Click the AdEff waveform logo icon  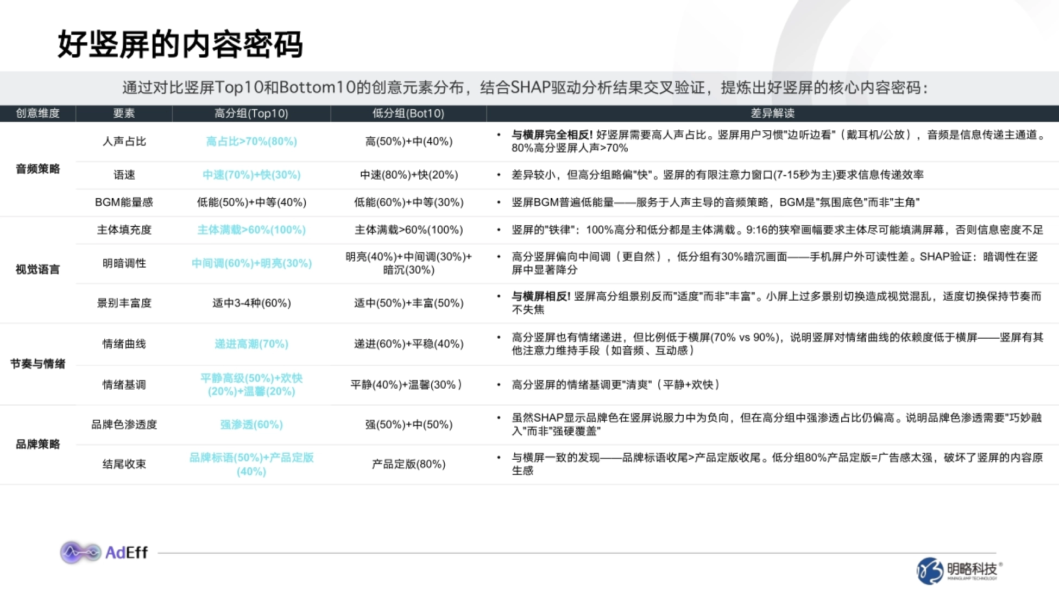80,553
